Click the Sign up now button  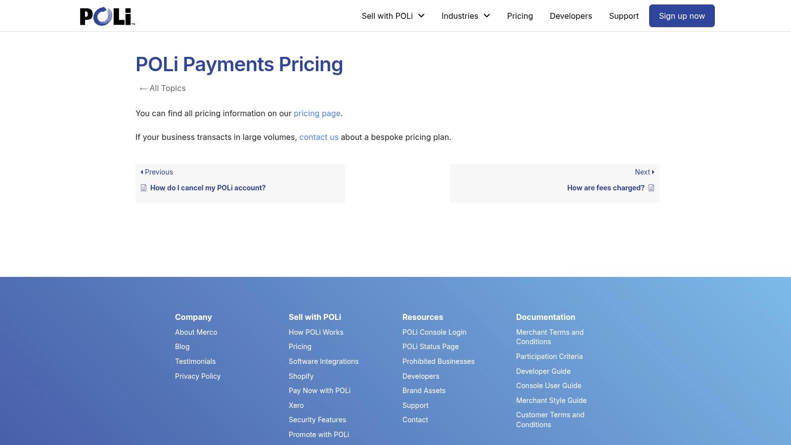coord(682,16)
